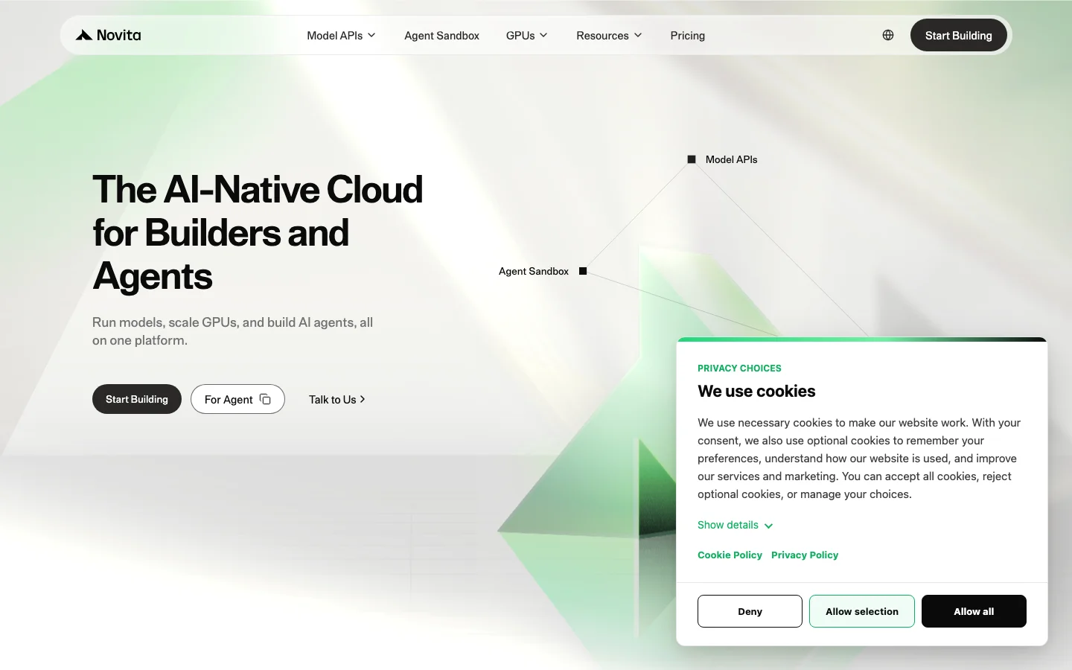The width and height of the screenshot is (1072, 670).
Task: Open the Cookie Policy link
Action: click(x=730, y=555)
